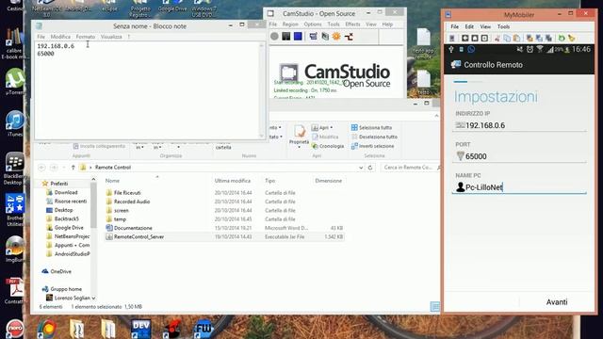The image size is (603, 339).
Task: Open the Effects menu in CamStudio
Action: point(352,24)
